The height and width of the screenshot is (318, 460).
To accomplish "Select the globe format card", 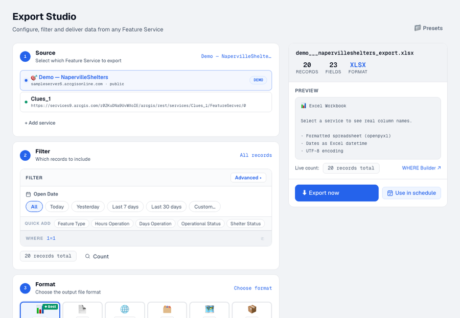I will pyautogui.click(x=125, y=310).
